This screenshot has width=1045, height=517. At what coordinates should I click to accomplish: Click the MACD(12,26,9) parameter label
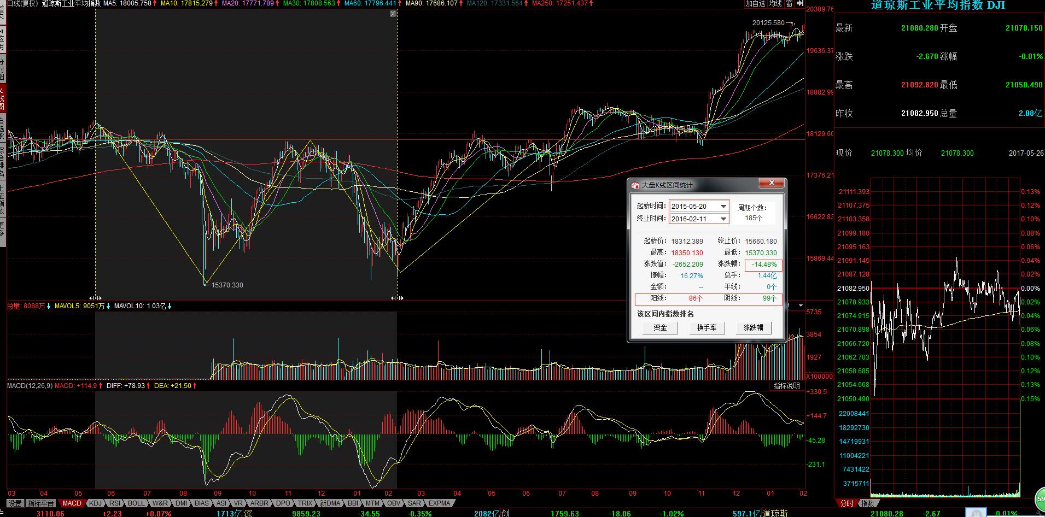30,386
